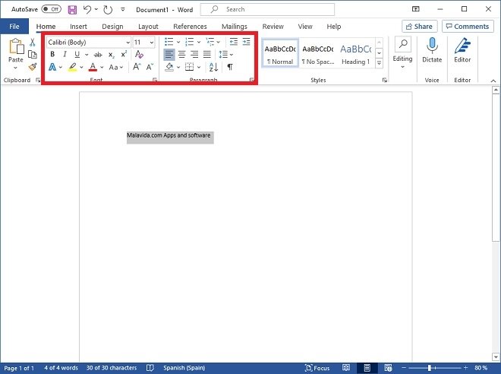The image size is (501, 374).
Task: Open the Mailings tab
Action: pos(235,27)
